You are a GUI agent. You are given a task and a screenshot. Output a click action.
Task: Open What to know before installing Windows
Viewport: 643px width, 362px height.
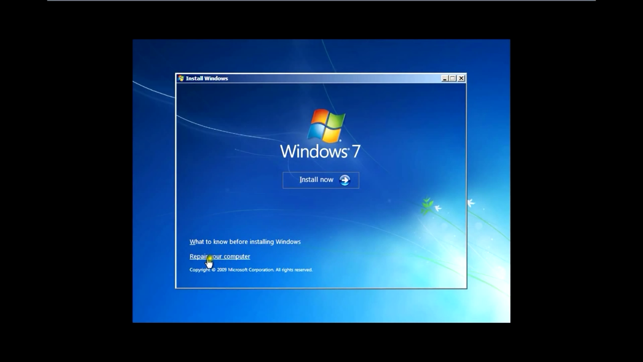(245, 242)
